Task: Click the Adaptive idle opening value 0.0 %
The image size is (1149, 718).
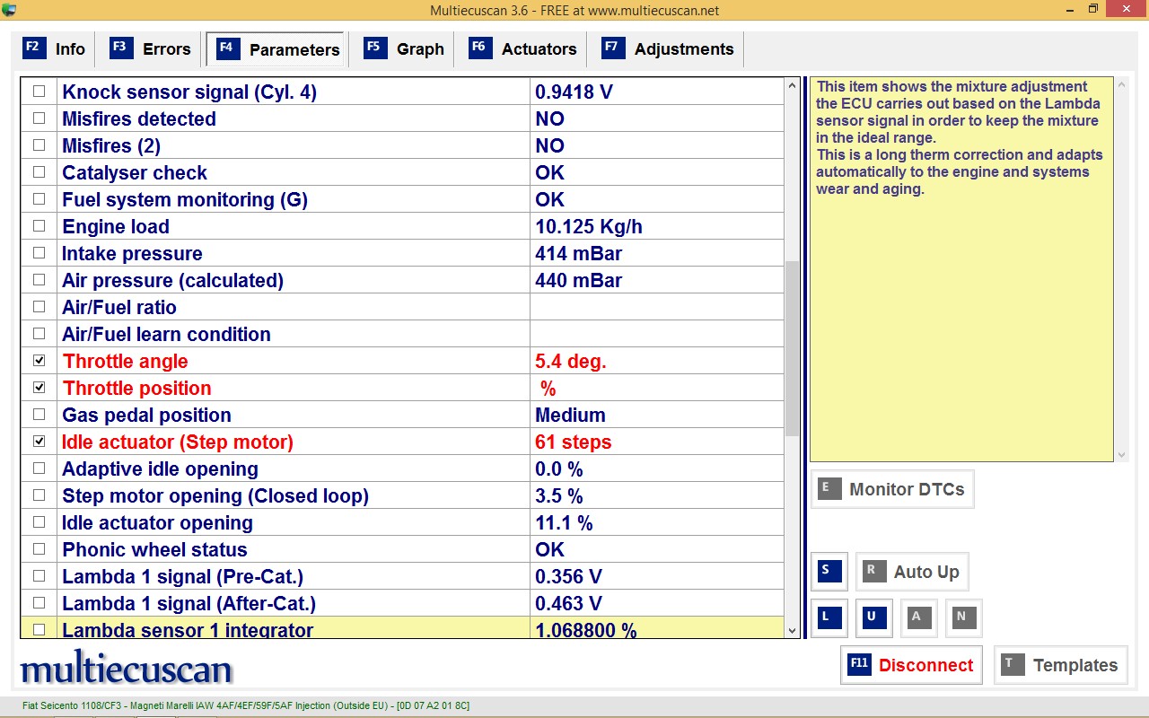Action: 558,468
